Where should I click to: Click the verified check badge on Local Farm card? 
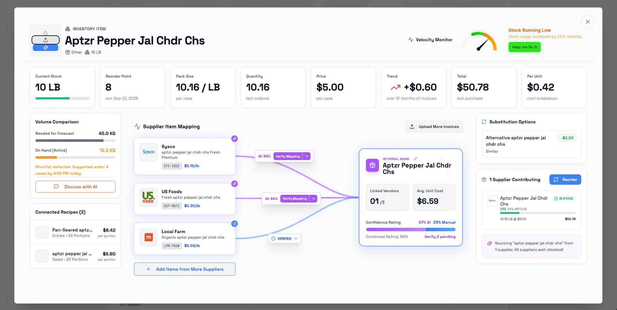click(235, 224)
